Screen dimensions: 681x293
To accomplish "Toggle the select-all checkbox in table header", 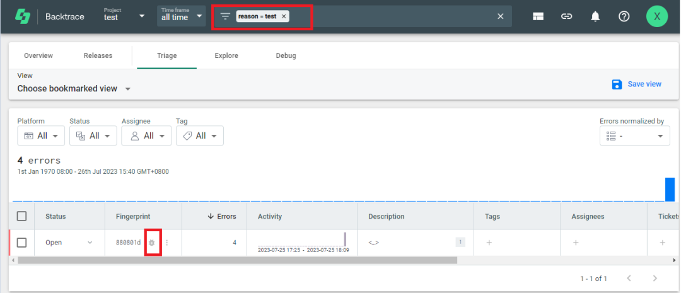I will (x=21, y=216).
